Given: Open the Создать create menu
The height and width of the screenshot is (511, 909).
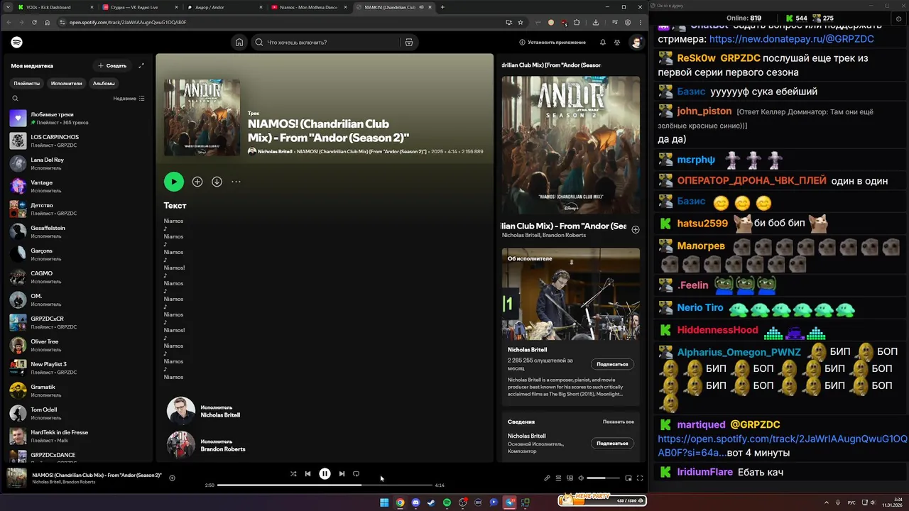Looking at the screenshot, I should (112, 65).
